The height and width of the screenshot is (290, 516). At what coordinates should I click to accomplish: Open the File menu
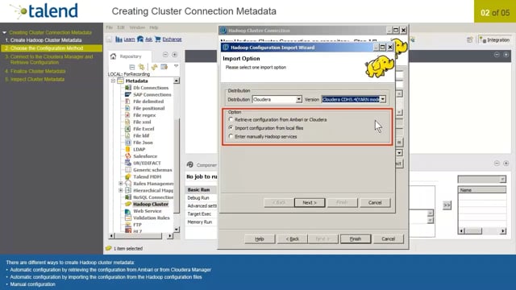point(110,27)
